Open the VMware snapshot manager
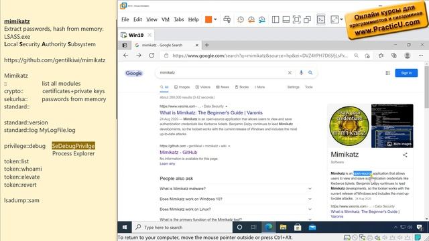Image resolution: width=429 pixels, height=241 pixels. tap(262, 19)
